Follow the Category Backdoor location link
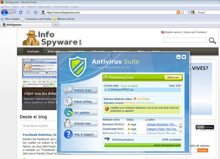This screenshot has width=220, height=159. click(162, 124)
